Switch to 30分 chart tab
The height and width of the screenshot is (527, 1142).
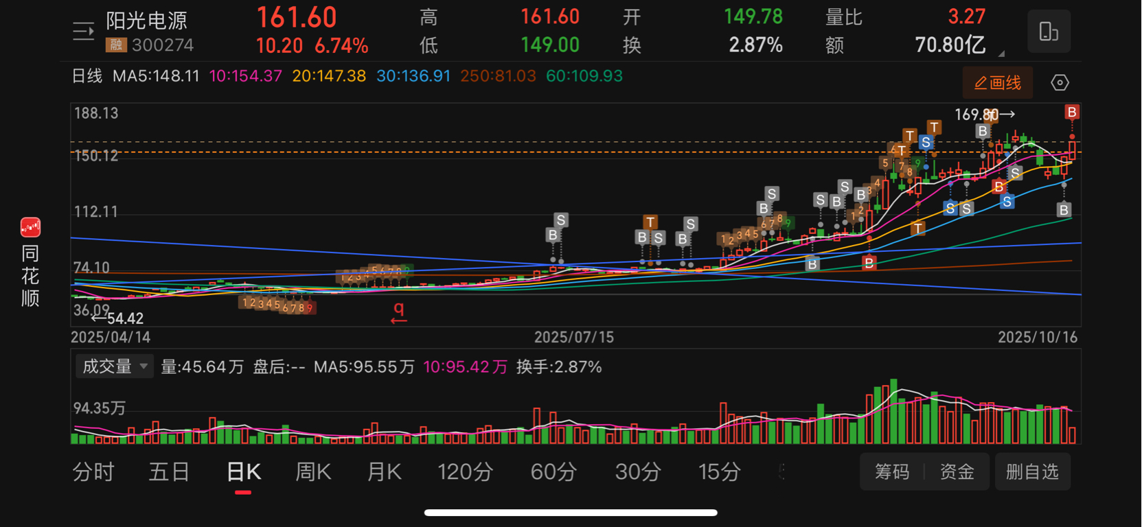pyautogui.click(x=638, y=472)
